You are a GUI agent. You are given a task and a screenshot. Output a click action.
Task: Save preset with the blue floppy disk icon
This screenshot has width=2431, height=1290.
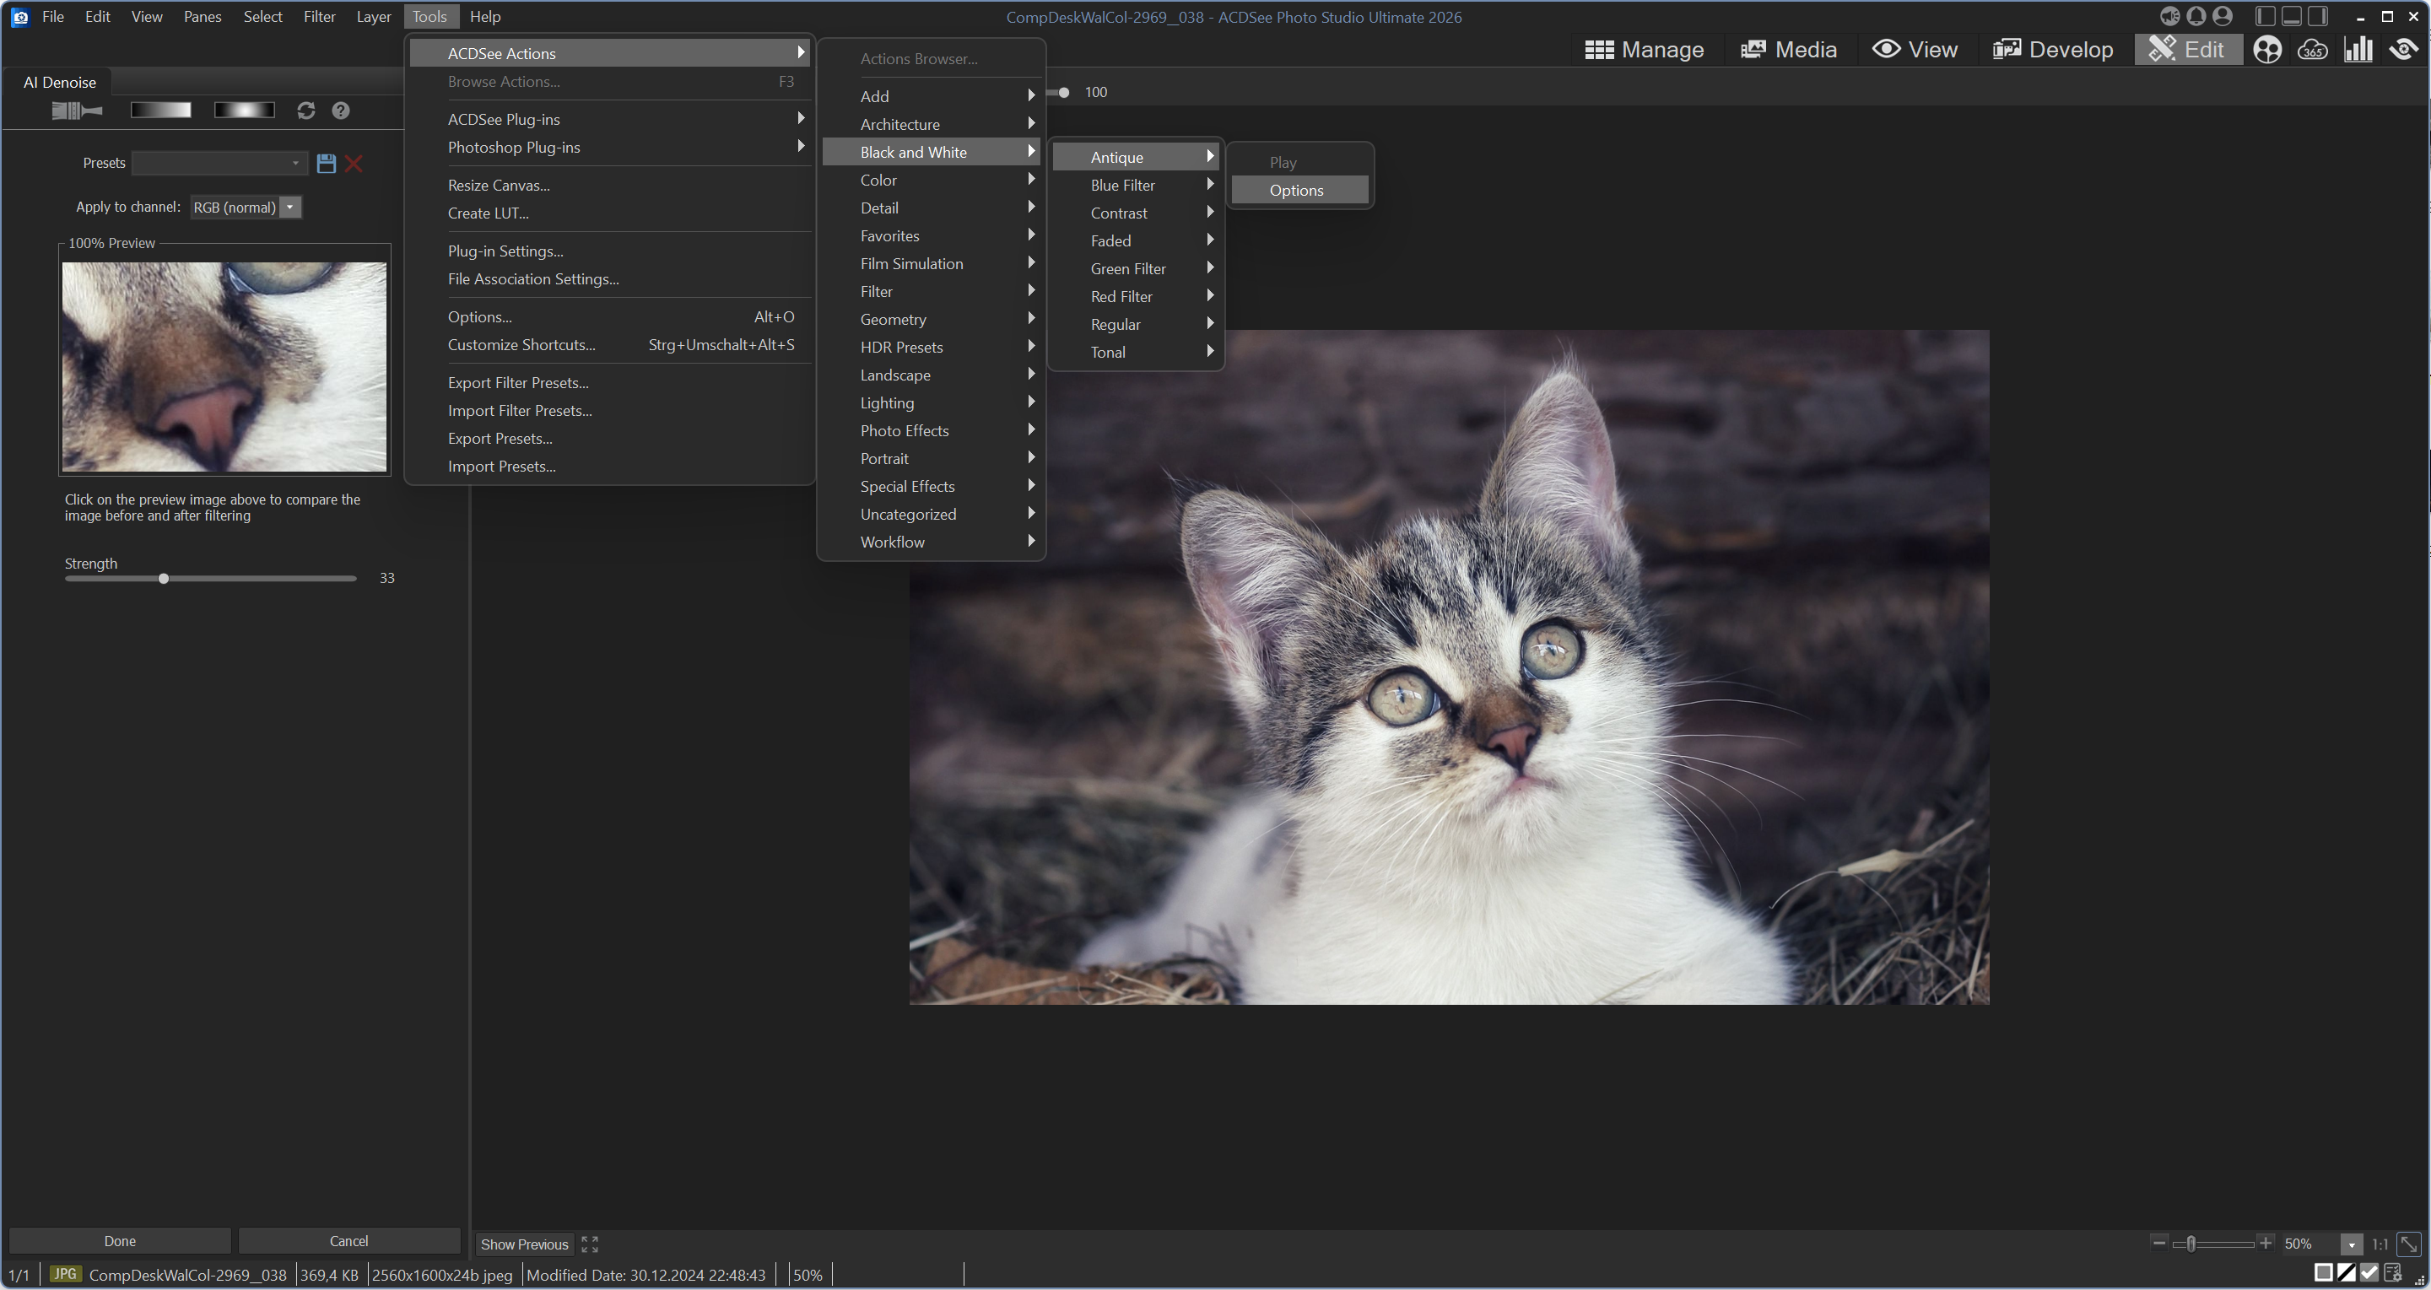click(327, 164)
